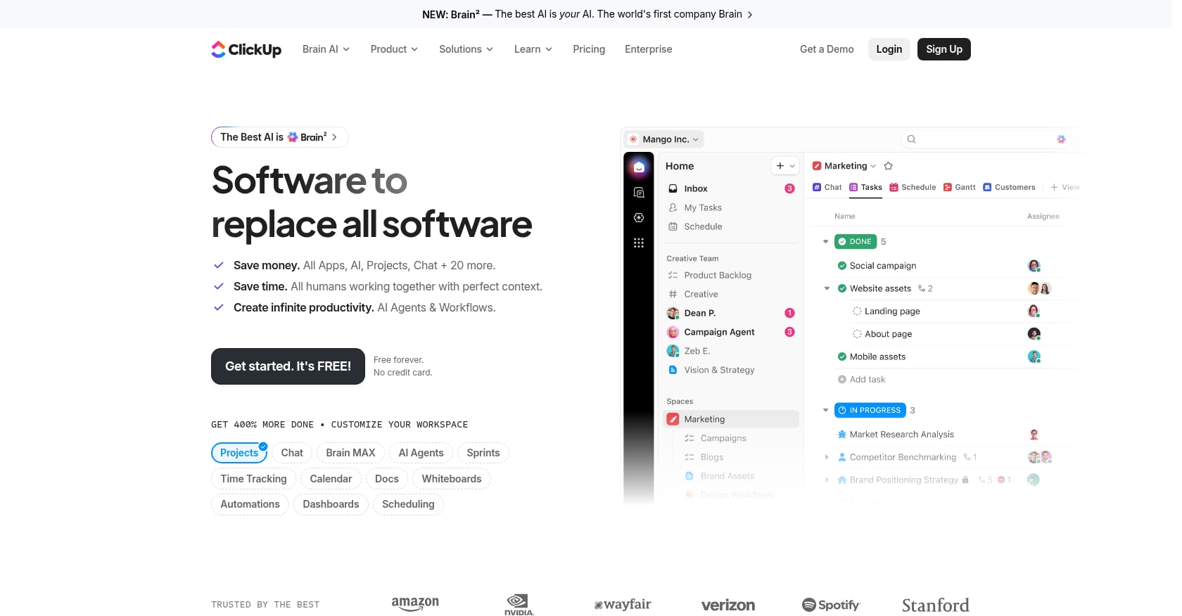The width and height of the screenshot is (1182, 616).
Task: Select the Projects feature chip
Action: [x=239, y=453]
